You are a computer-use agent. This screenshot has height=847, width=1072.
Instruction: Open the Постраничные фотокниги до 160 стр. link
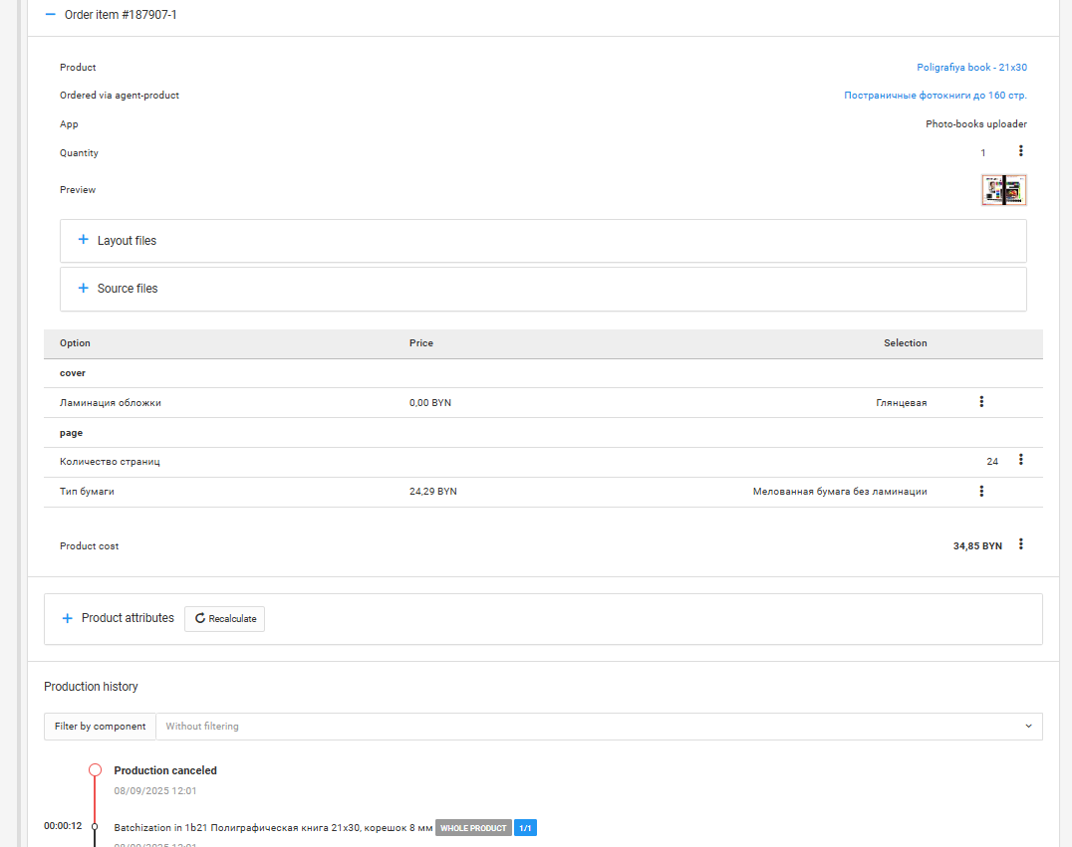point(936,95)
